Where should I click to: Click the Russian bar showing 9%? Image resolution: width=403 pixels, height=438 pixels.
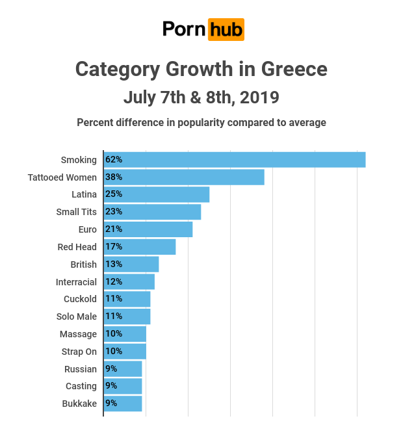pyautogui.click(x=123, y=369)
